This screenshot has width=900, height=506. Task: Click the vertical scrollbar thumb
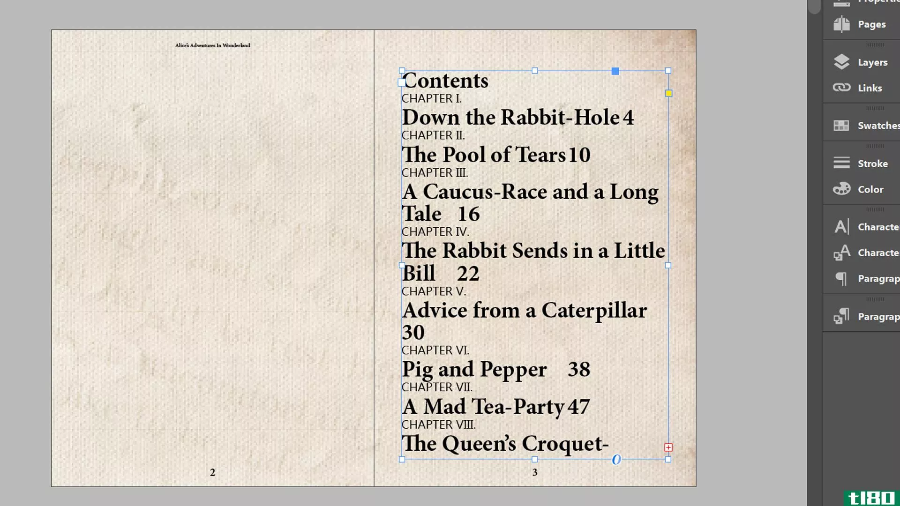(x=815, y=7)
